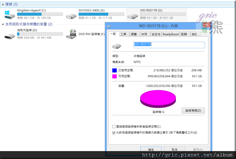This screenshot has height=159, width=236.
Task: Click the 剩餘 938 MB，共 991 MB text
Action: [34, 38]
